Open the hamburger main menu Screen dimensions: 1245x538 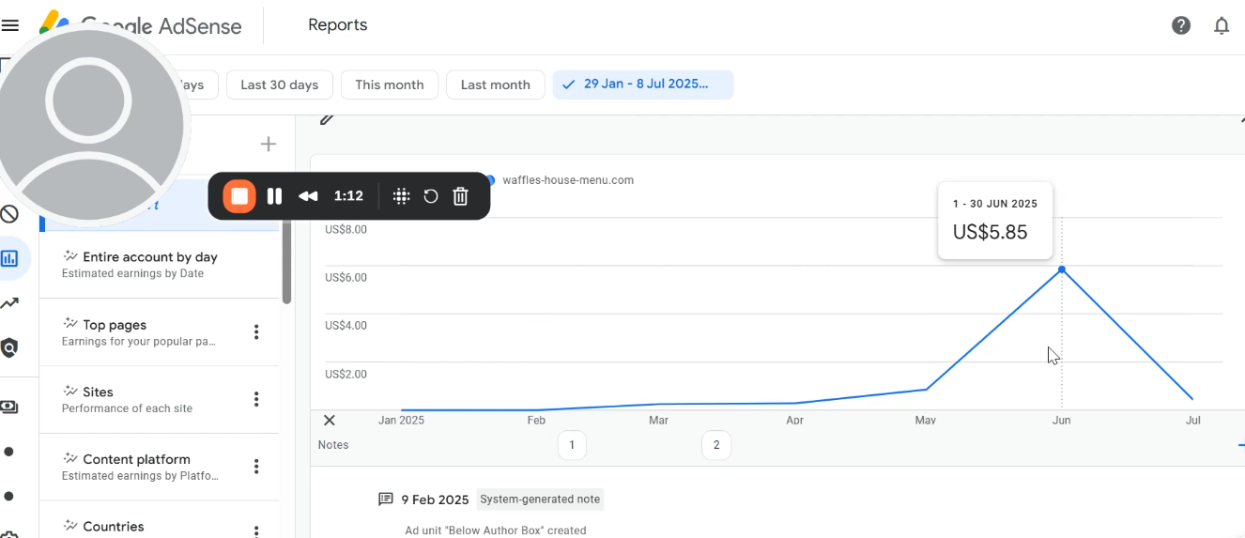point(10,25)
